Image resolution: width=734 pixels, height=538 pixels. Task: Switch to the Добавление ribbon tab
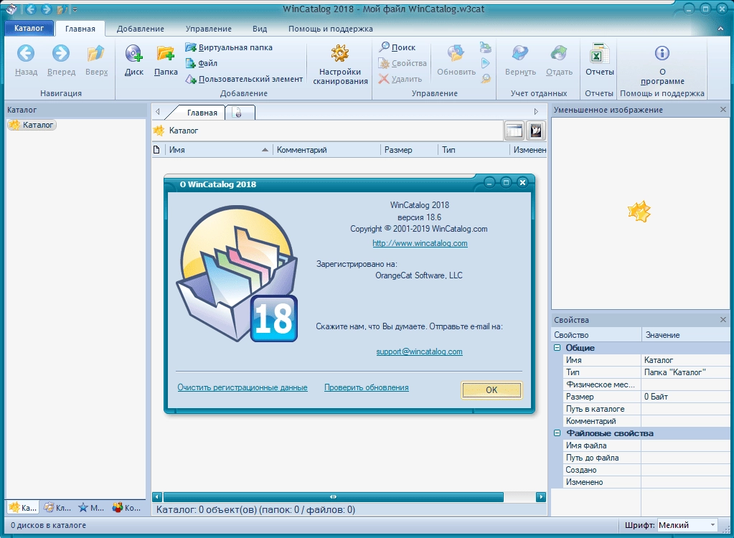point(141,29)
